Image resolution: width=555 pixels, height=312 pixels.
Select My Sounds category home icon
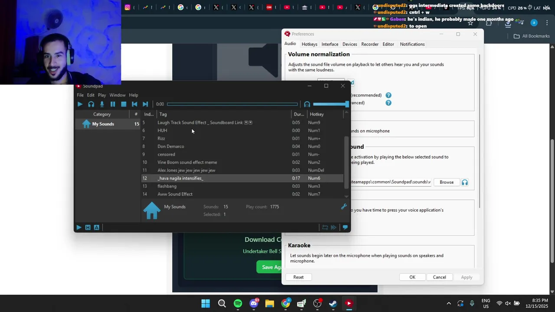pos(86,124)
